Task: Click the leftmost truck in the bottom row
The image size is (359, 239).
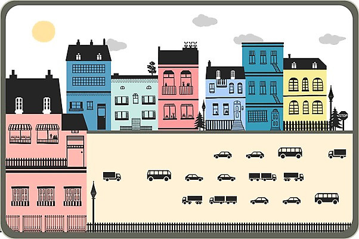Action: [x=192, y=200]
